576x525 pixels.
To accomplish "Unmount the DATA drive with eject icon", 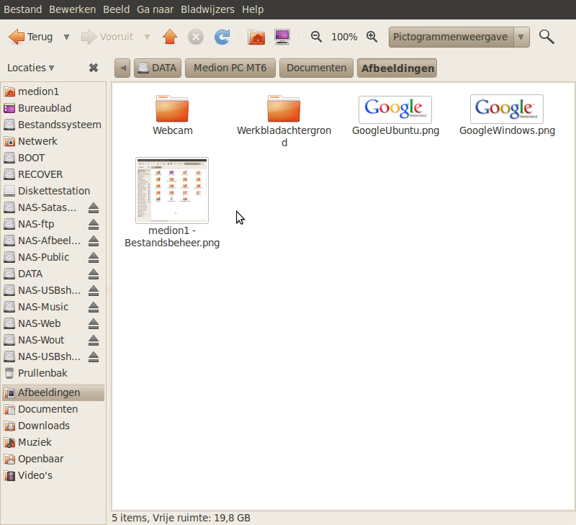I will (94, 274).
